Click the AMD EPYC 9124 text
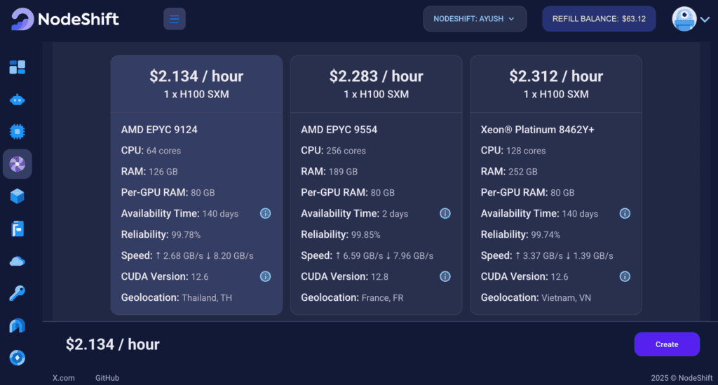 pos(159,130)
